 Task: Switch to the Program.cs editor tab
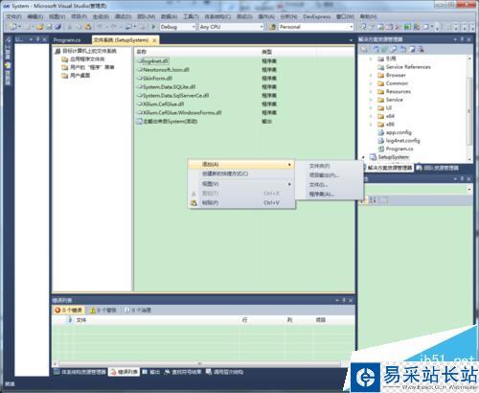point(67,40)
